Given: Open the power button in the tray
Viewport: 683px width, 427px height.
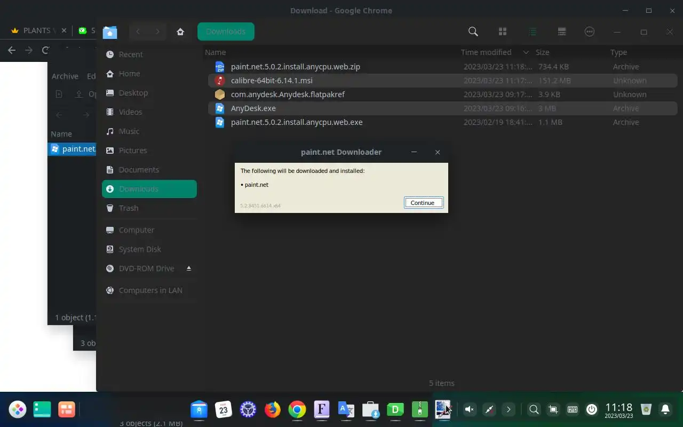Looking at the screenshot, I should [591, 409].
